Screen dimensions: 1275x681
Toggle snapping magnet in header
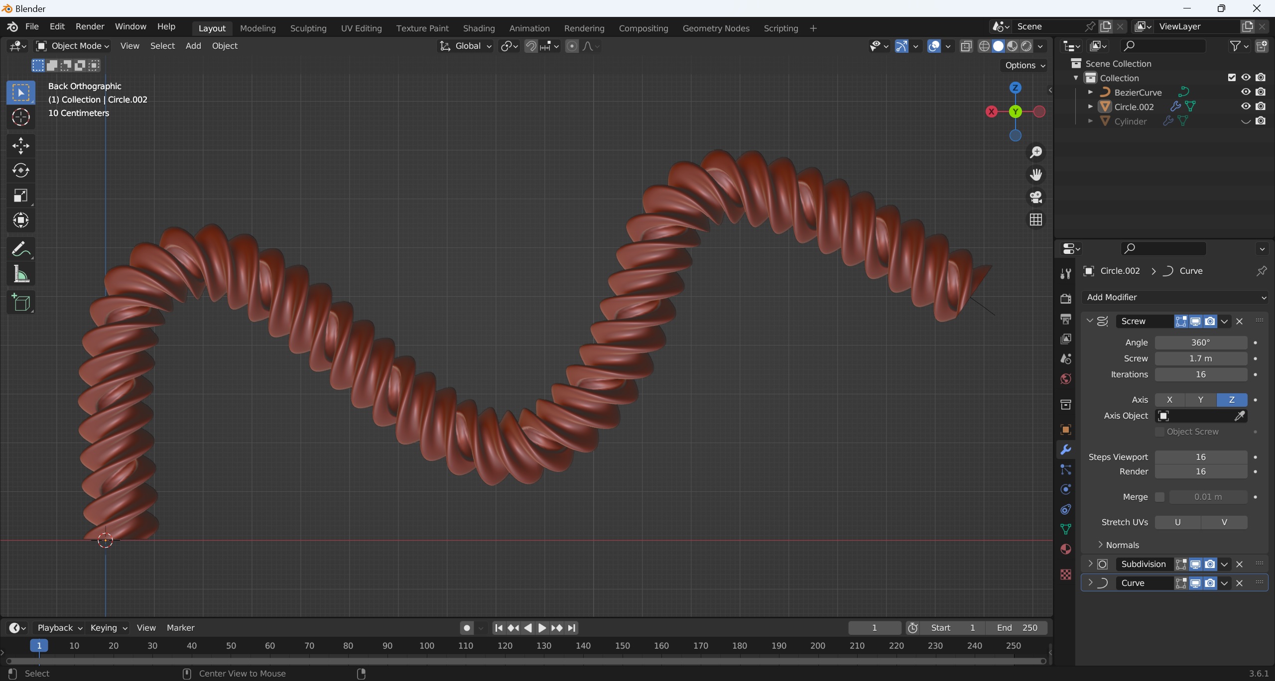point(531,46)
